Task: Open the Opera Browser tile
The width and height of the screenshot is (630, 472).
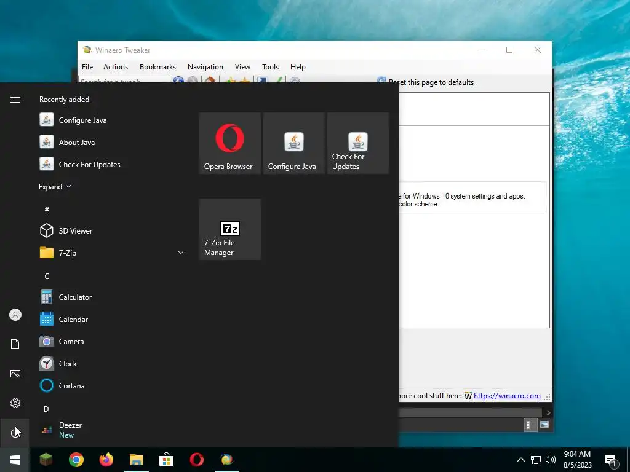Action: 230,143
